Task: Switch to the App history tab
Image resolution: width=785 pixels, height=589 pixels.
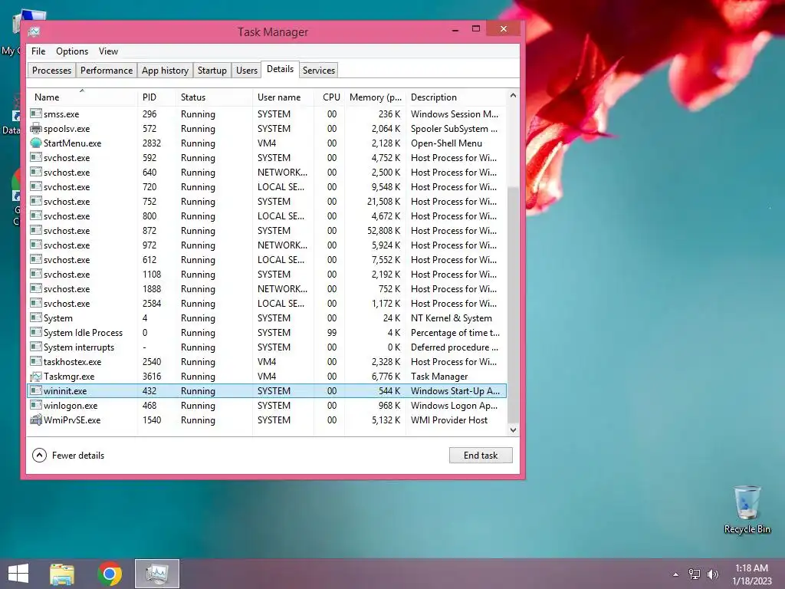Action: click(x=166, y=70)
